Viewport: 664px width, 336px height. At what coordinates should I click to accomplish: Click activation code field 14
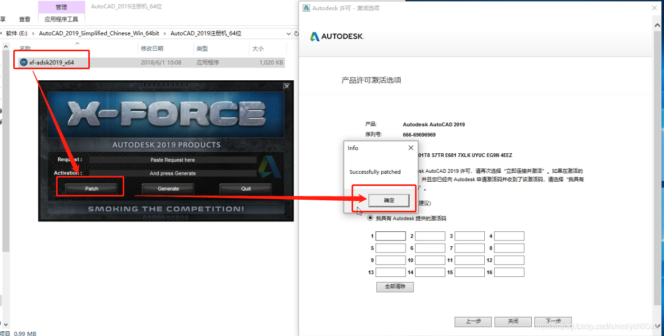(430, 273)
